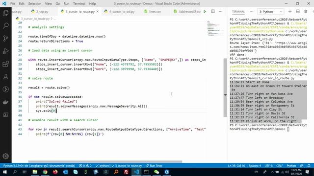Run Python file with play icon
The height and width of the screenshot is (176, 314).
tap(205, 12)
